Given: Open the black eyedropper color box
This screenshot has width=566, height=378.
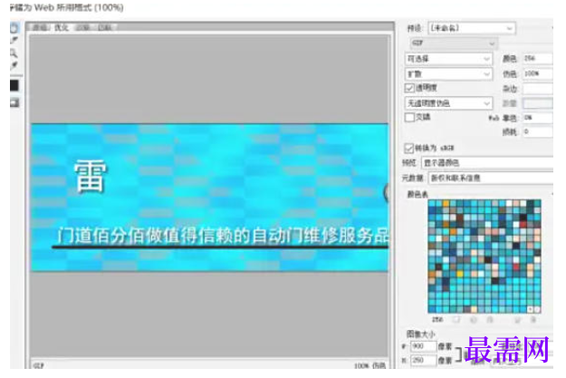Looking at the screenshot, I should (14, 85).
